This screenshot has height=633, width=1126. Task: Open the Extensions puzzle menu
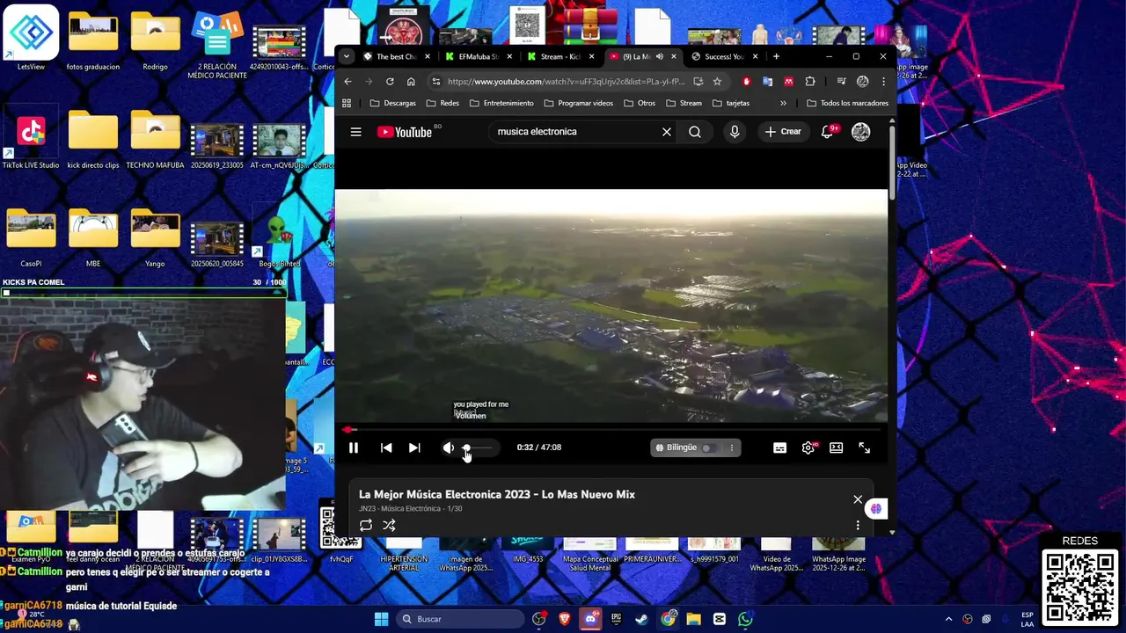pyautogui.click(x=810, y=81)
